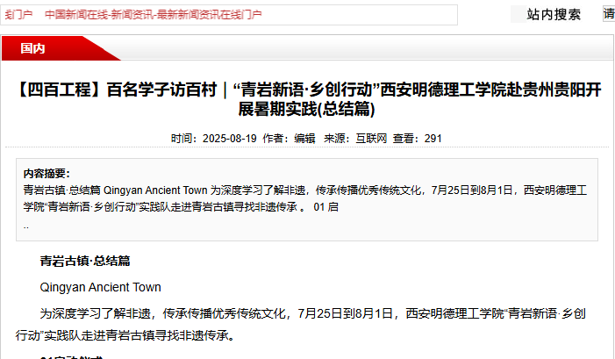Click the bold 青岩古镇·总结篇 subheading in article
615x359 pixels.
pos(85,261)
